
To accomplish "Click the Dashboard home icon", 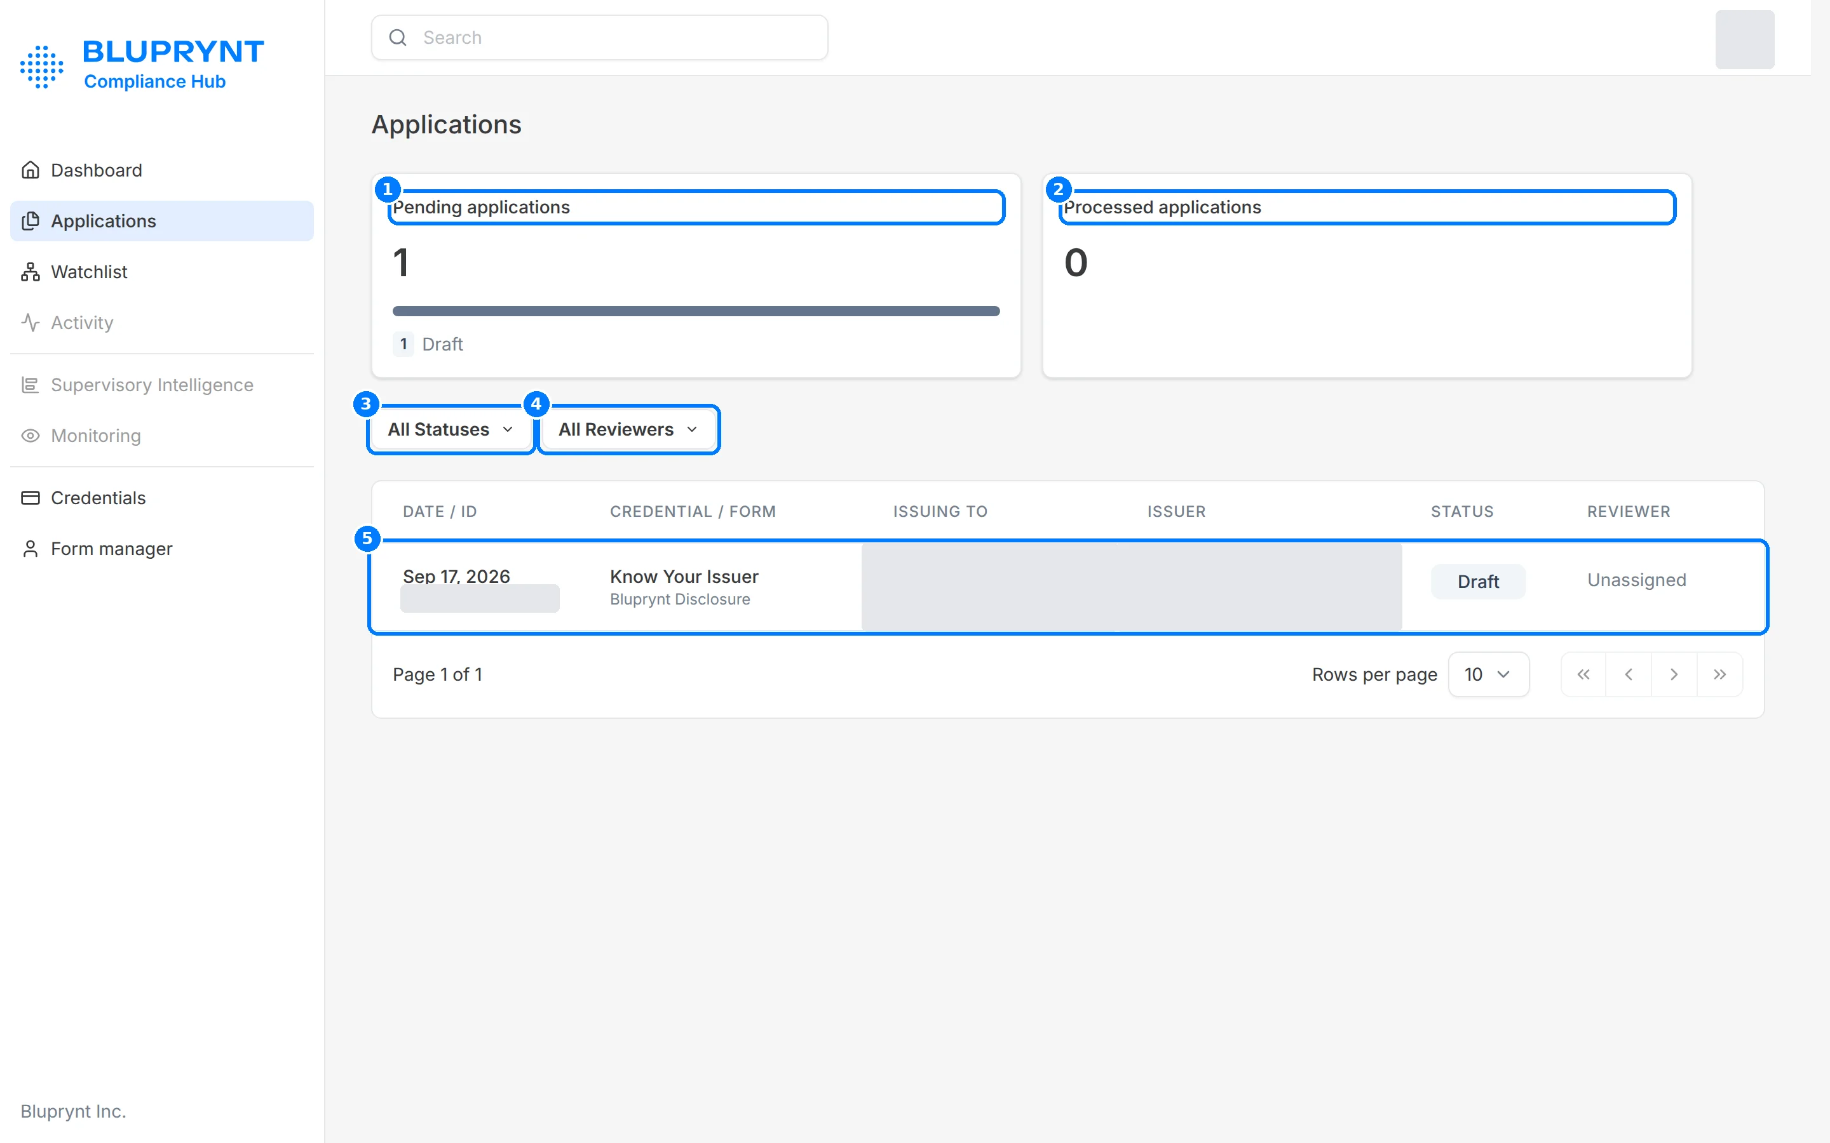I will [30, 170].
